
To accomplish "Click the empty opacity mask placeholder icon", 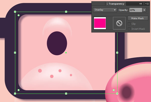I will (x=119, y=23).
